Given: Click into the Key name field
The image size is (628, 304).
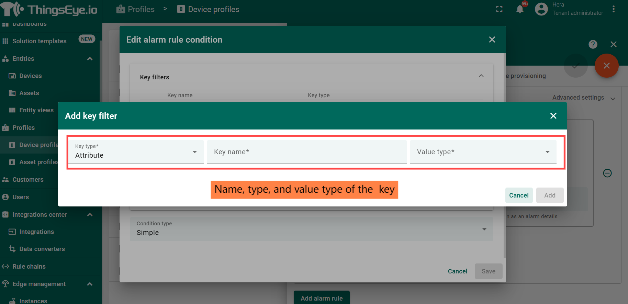Looking at the screenshot, I should (x=306, y=152).
